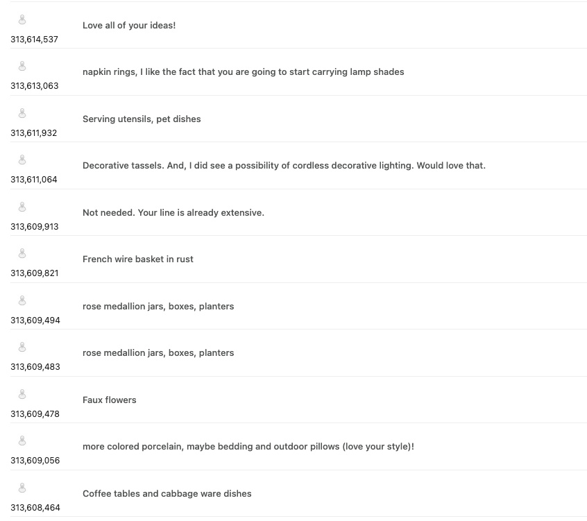Open the respondent avatar above ID 313,609,494
Image resolution: width=587 pixels, height=521 pixels.
tap(22, 301)
